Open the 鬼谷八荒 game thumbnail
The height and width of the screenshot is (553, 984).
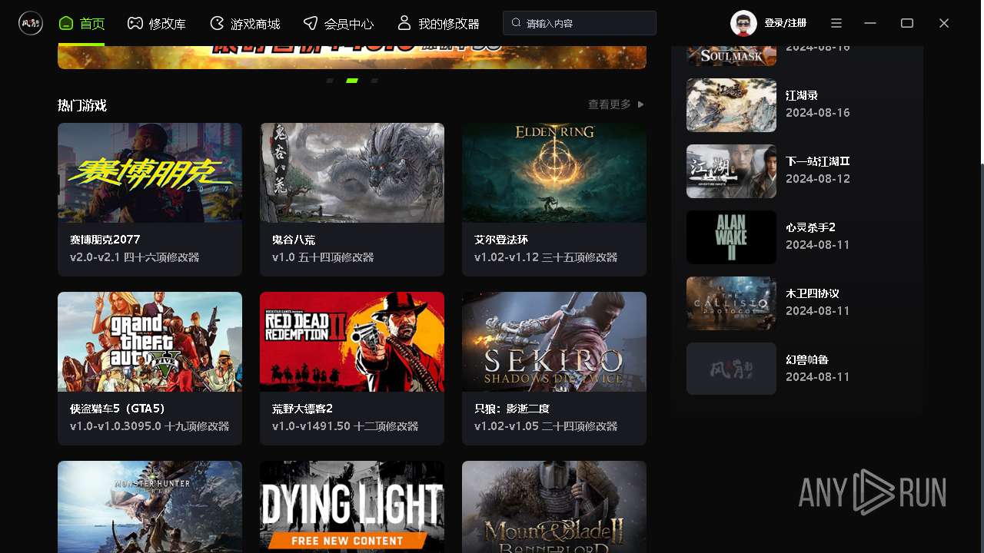click(352, 173)
